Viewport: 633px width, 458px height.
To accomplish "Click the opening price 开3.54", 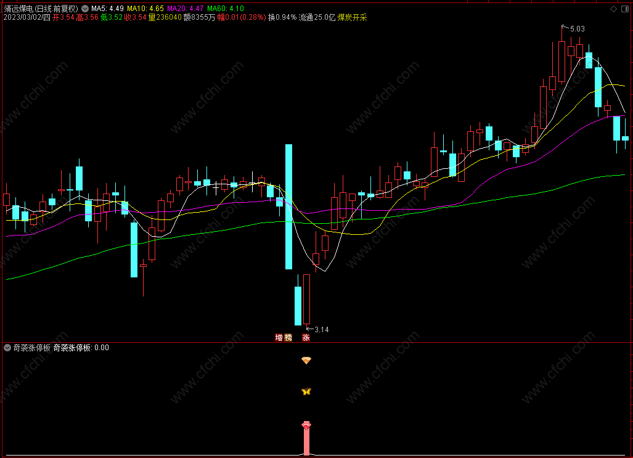I will tap(63, 17).
